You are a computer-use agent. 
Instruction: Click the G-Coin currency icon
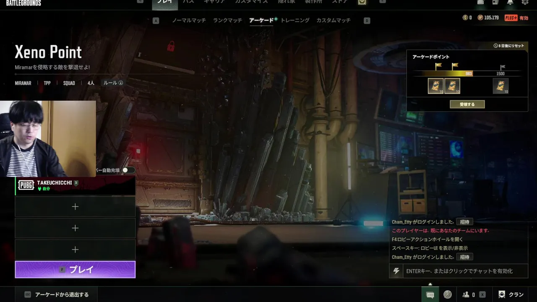point(465,18)
